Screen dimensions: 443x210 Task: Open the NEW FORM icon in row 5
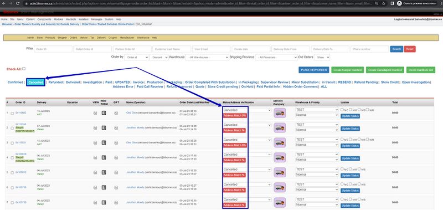(104, 172)
